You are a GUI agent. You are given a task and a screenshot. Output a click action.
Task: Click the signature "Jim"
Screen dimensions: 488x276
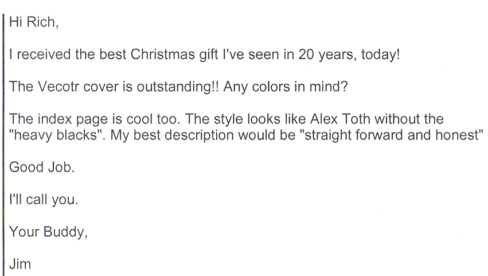(x=19, y=263)
